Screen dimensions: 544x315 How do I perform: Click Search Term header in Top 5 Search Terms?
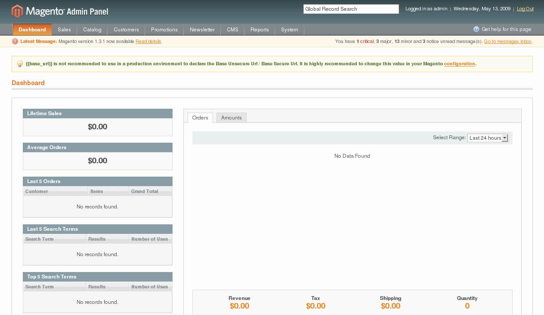[x=55, y=287]
